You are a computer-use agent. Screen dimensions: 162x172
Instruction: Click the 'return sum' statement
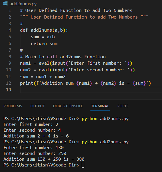[44, 44]
